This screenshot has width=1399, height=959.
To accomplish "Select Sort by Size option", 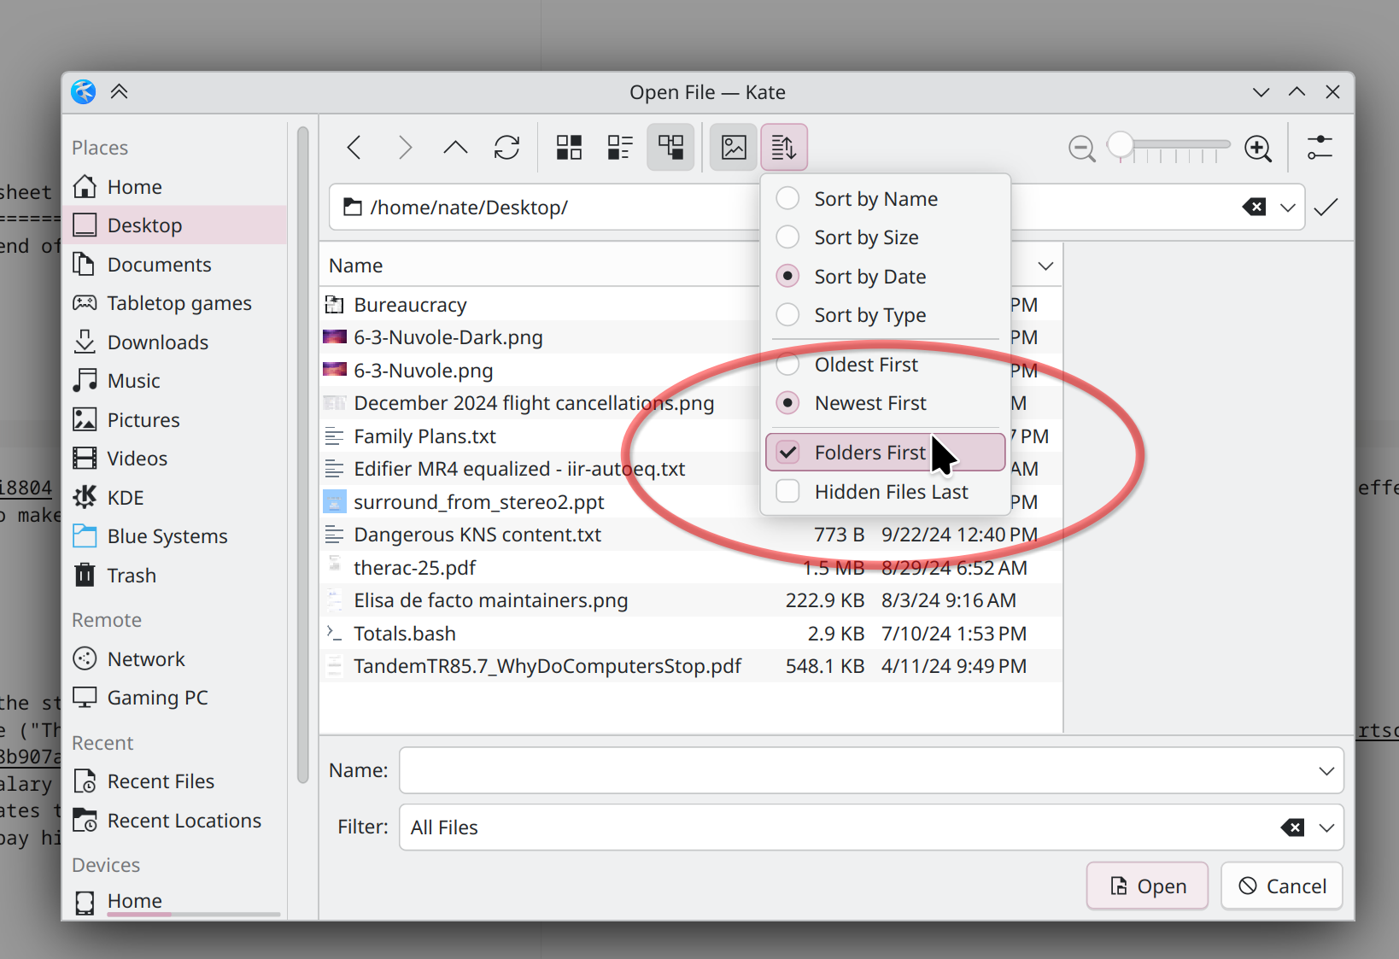I will point(885,237).
